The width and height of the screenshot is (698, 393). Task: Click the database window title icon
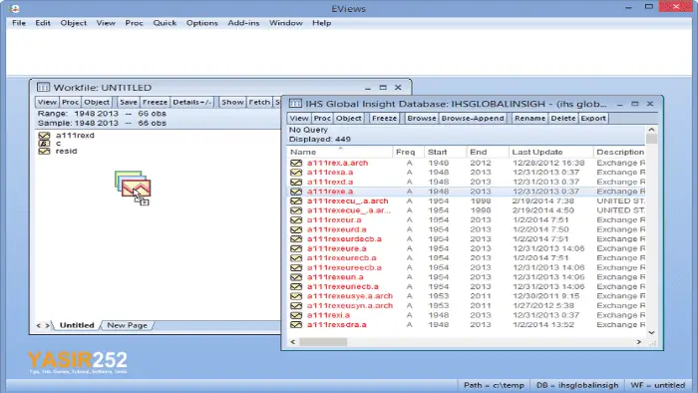click(x=295, y=104)
